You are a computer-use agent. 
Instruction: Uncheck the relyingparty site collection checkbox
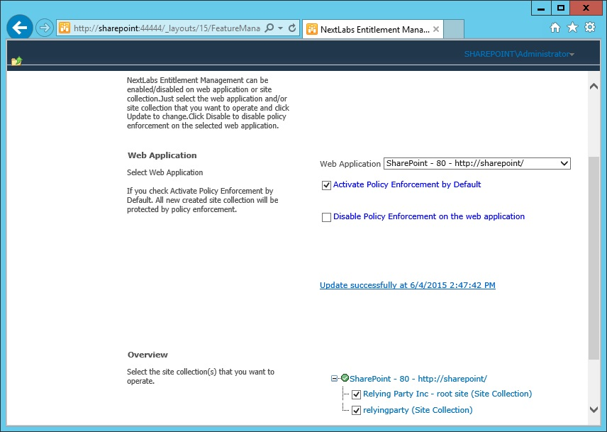[x=356, y=410]
